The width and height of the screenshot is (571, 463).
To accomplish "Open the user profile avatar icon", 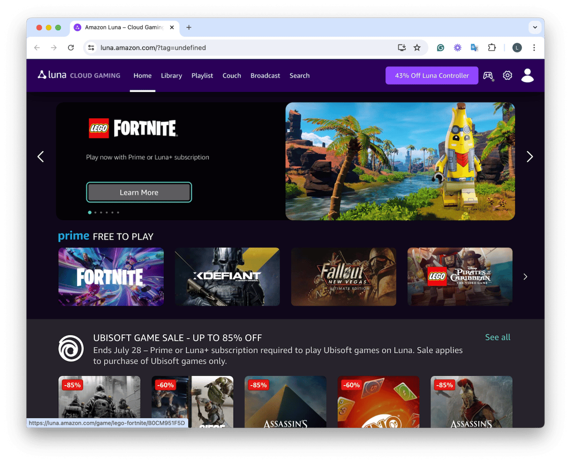I will tap(527, 76).
